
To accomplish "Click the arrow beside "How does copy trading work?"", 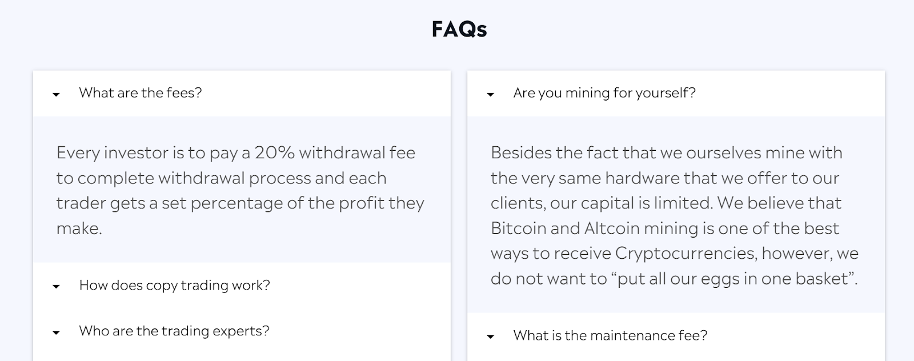I will (x=56, y=286).
